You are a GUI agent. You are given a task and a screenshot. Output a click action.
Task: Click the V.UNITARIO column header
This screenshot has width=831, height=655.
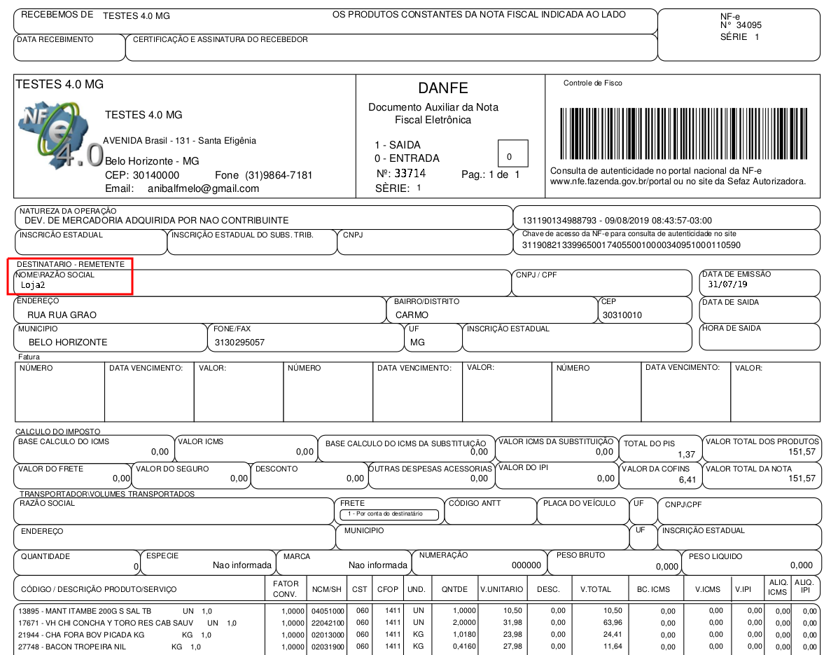502,589
